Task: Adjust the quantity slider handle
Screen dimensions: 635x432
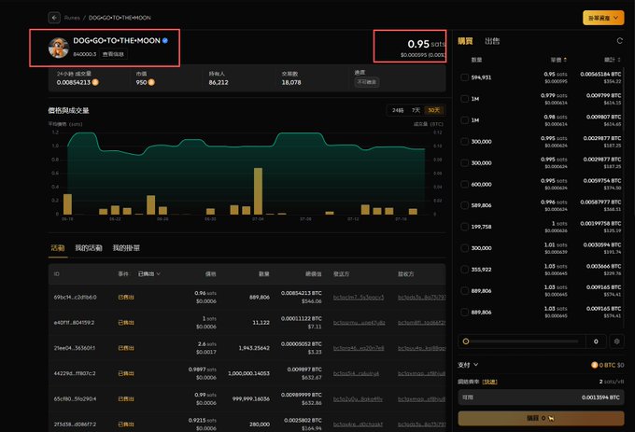Action: pos(466,341)
